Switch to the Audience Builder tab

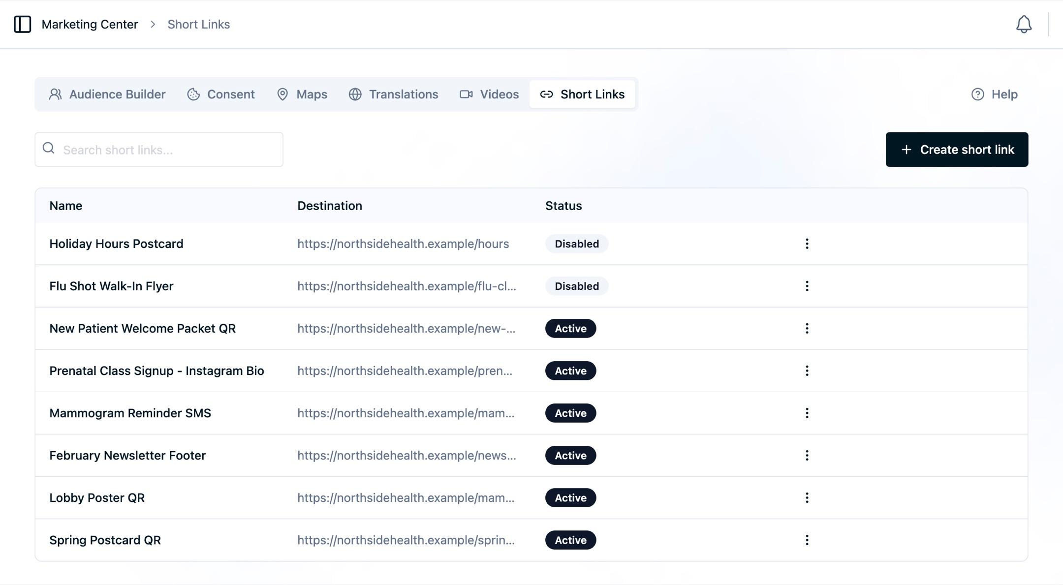(107, 94)
